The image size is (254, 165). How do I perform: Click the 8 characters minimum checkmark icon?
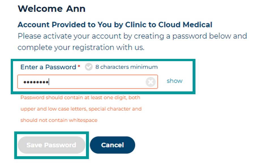(89, 67)
